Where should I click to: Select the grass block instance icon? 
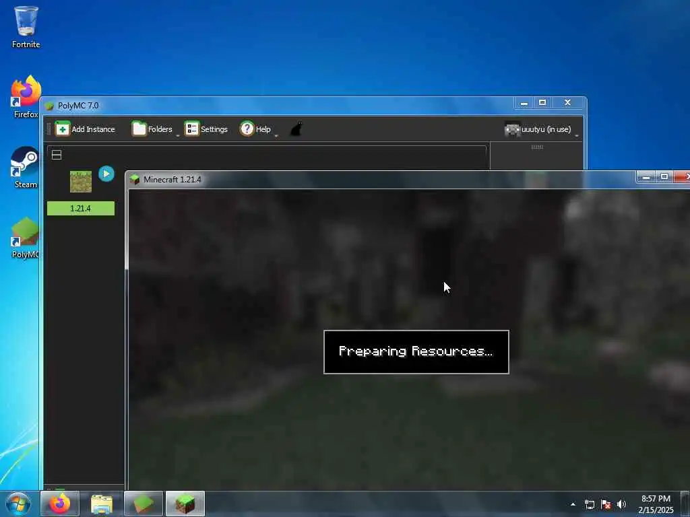click(81, 182)
